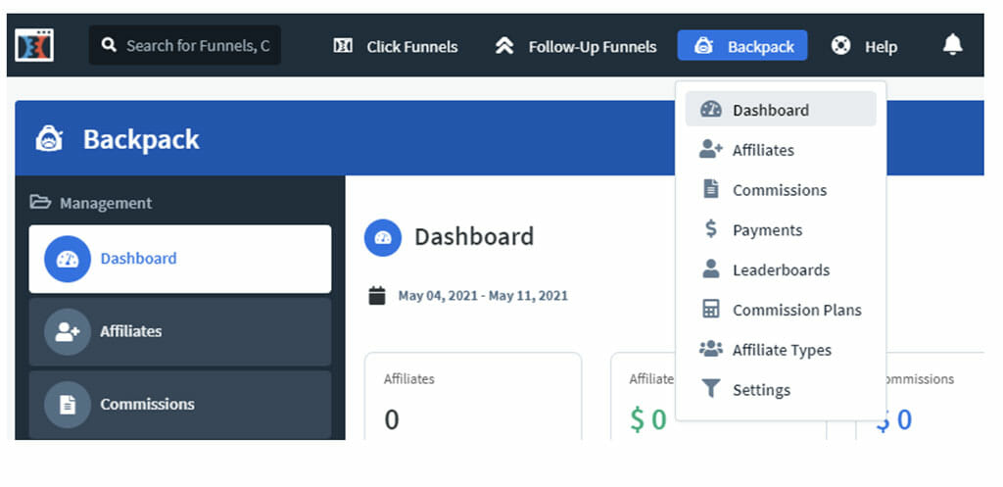Open Affiliates in the sidebar

180,331
